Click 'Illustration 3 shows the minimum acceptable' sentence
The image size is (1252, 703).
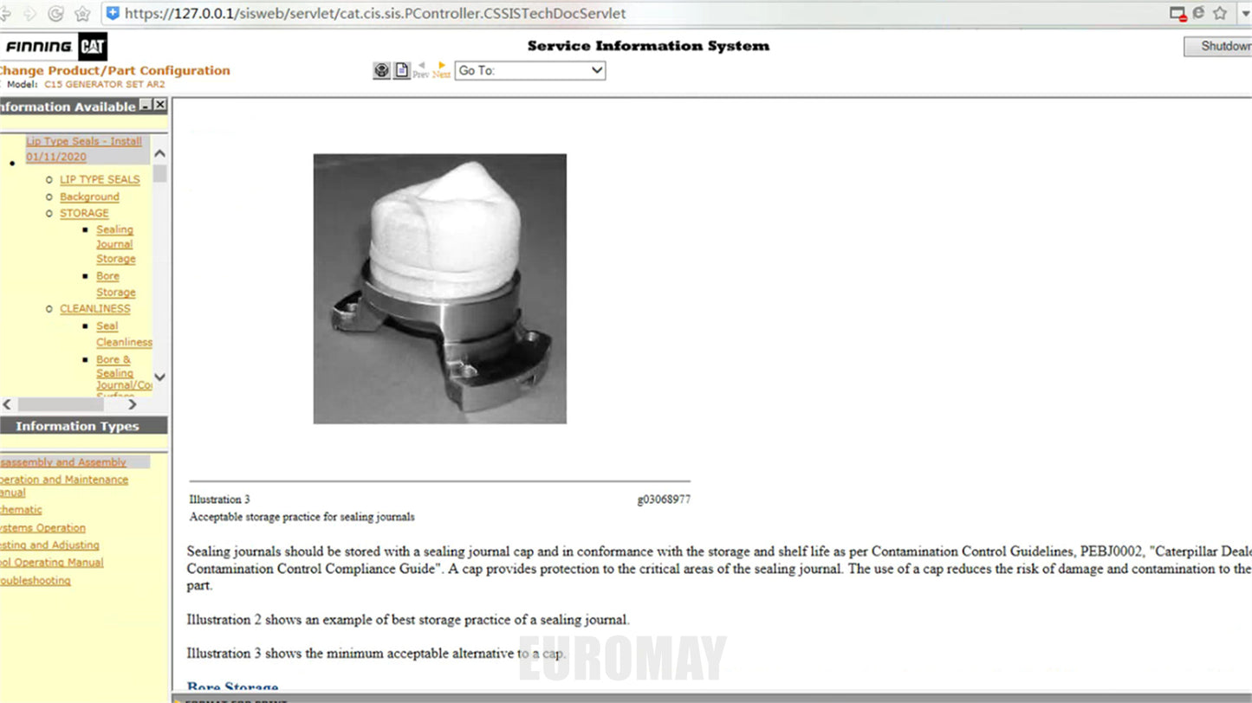[x=377, y=654]
